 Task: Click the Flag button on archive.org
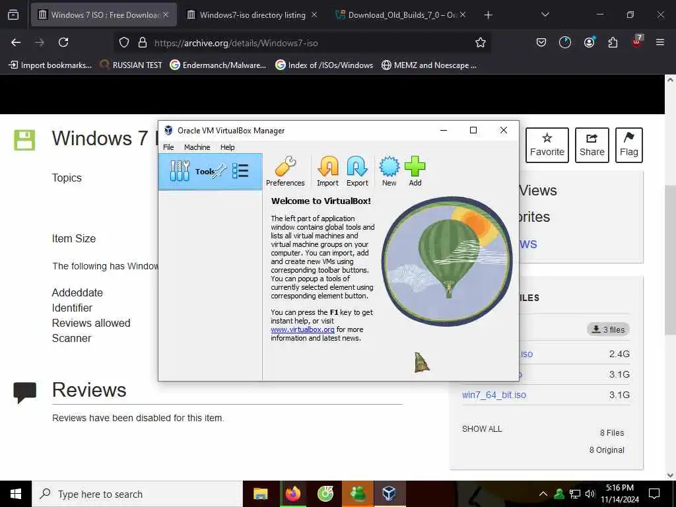[x=629, y=145]
